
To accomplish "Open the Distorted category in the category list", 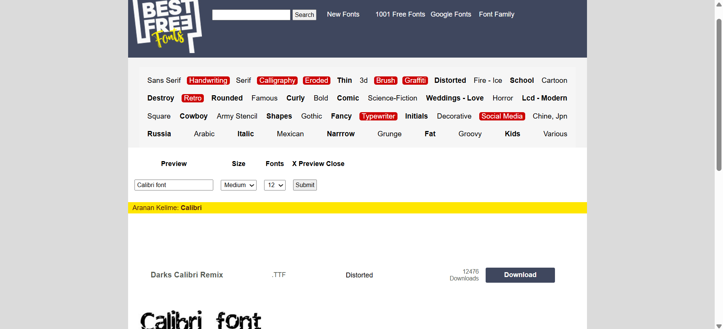I will pos(450,81).
